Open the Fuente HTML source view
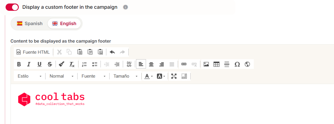This screenshot has width=334, height=124. pyautogui.click(x=33, y=52)
